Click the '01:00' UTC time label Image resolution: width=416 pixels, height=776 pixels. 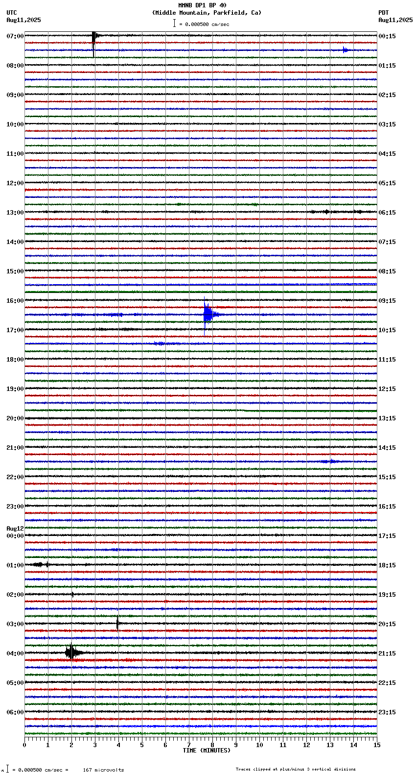pyautogui.click(x=15, y=565)
